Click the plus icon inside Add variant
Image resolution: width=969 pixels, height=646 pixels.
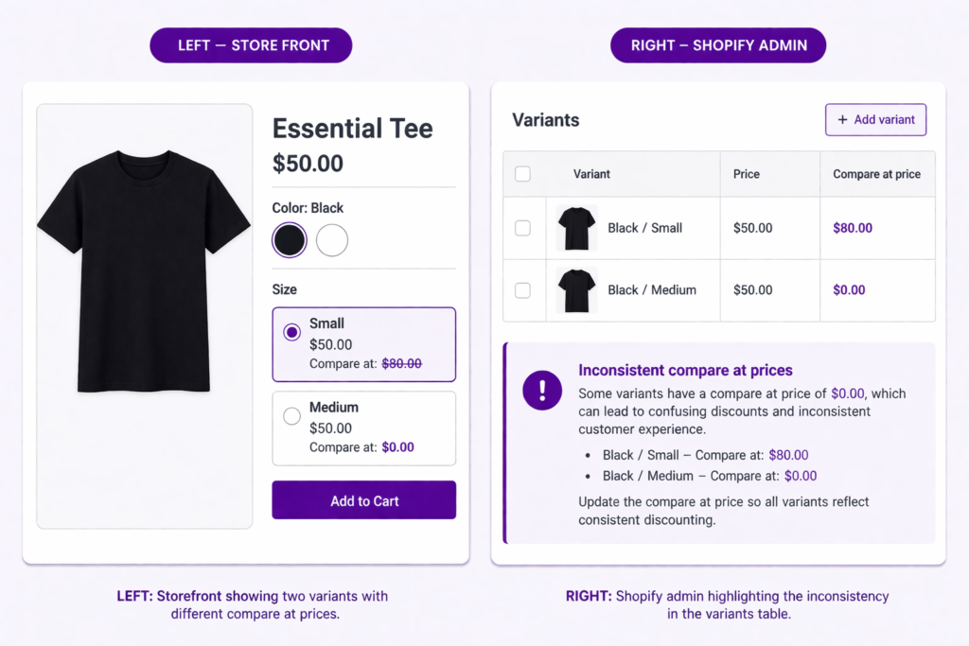840,119
